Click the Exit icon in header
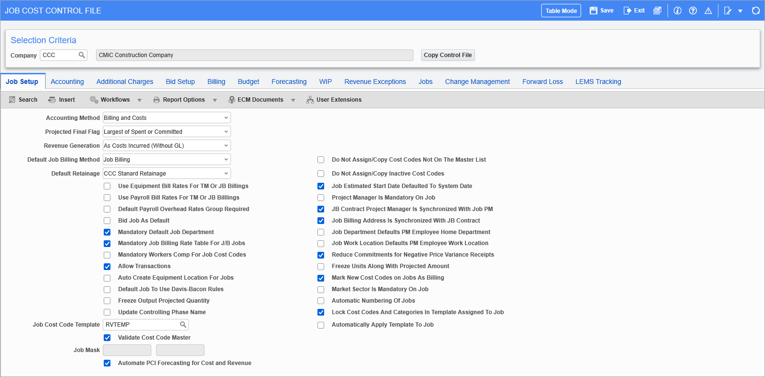The width and height of the screenshot is (765, 377). [627, 11]
